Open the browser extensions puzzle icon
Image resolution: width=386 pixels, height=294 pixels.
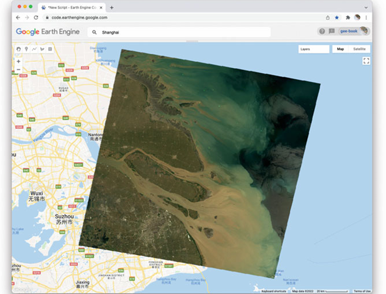(348, 17)
